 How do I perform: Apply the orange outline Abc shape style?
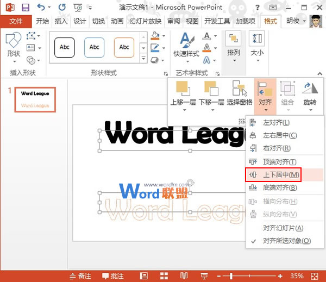pyautogui.click(x=124, y=47)
